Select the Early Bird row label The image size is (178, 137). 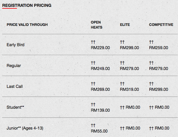point(16,45)
